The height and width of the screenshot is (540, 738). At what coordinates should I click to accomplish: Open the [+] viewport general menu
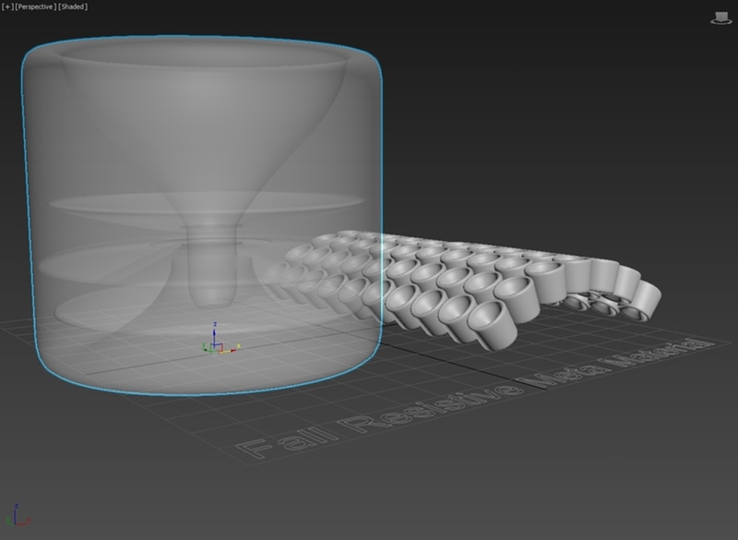pos(7,7)
